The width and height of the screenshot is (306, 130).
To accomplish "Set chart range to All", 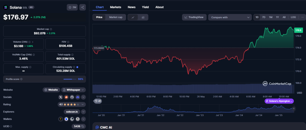I will coord(284,17).
